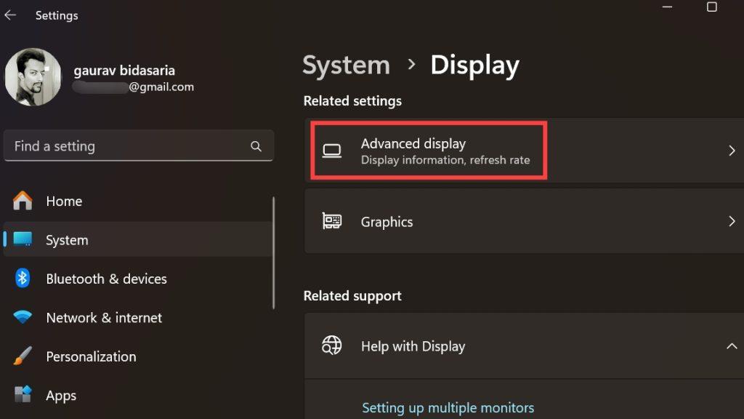Viewport: 744px width, 419px height.
Task: Open Bluetooth & devices settings
Action: tap(137, 279)
